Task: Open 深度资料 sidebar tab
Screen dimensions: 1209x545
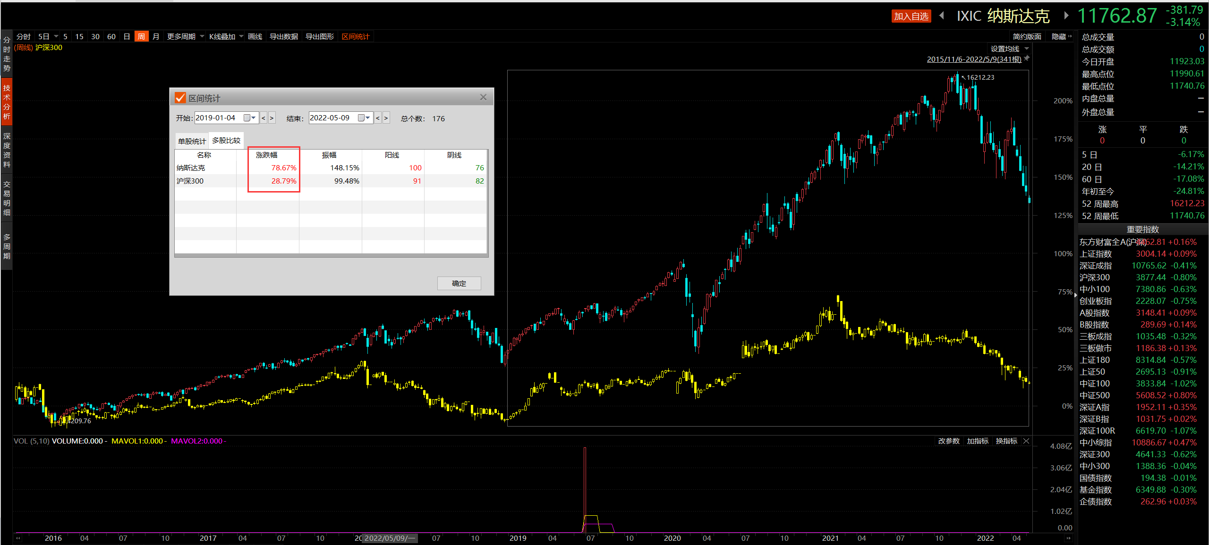Action: (7, 150)
